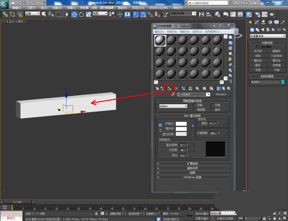Click the 圆柱体 (Cylinder) button
The height and width of the screenshot is (221, 288).
click(x=258, y=61)
